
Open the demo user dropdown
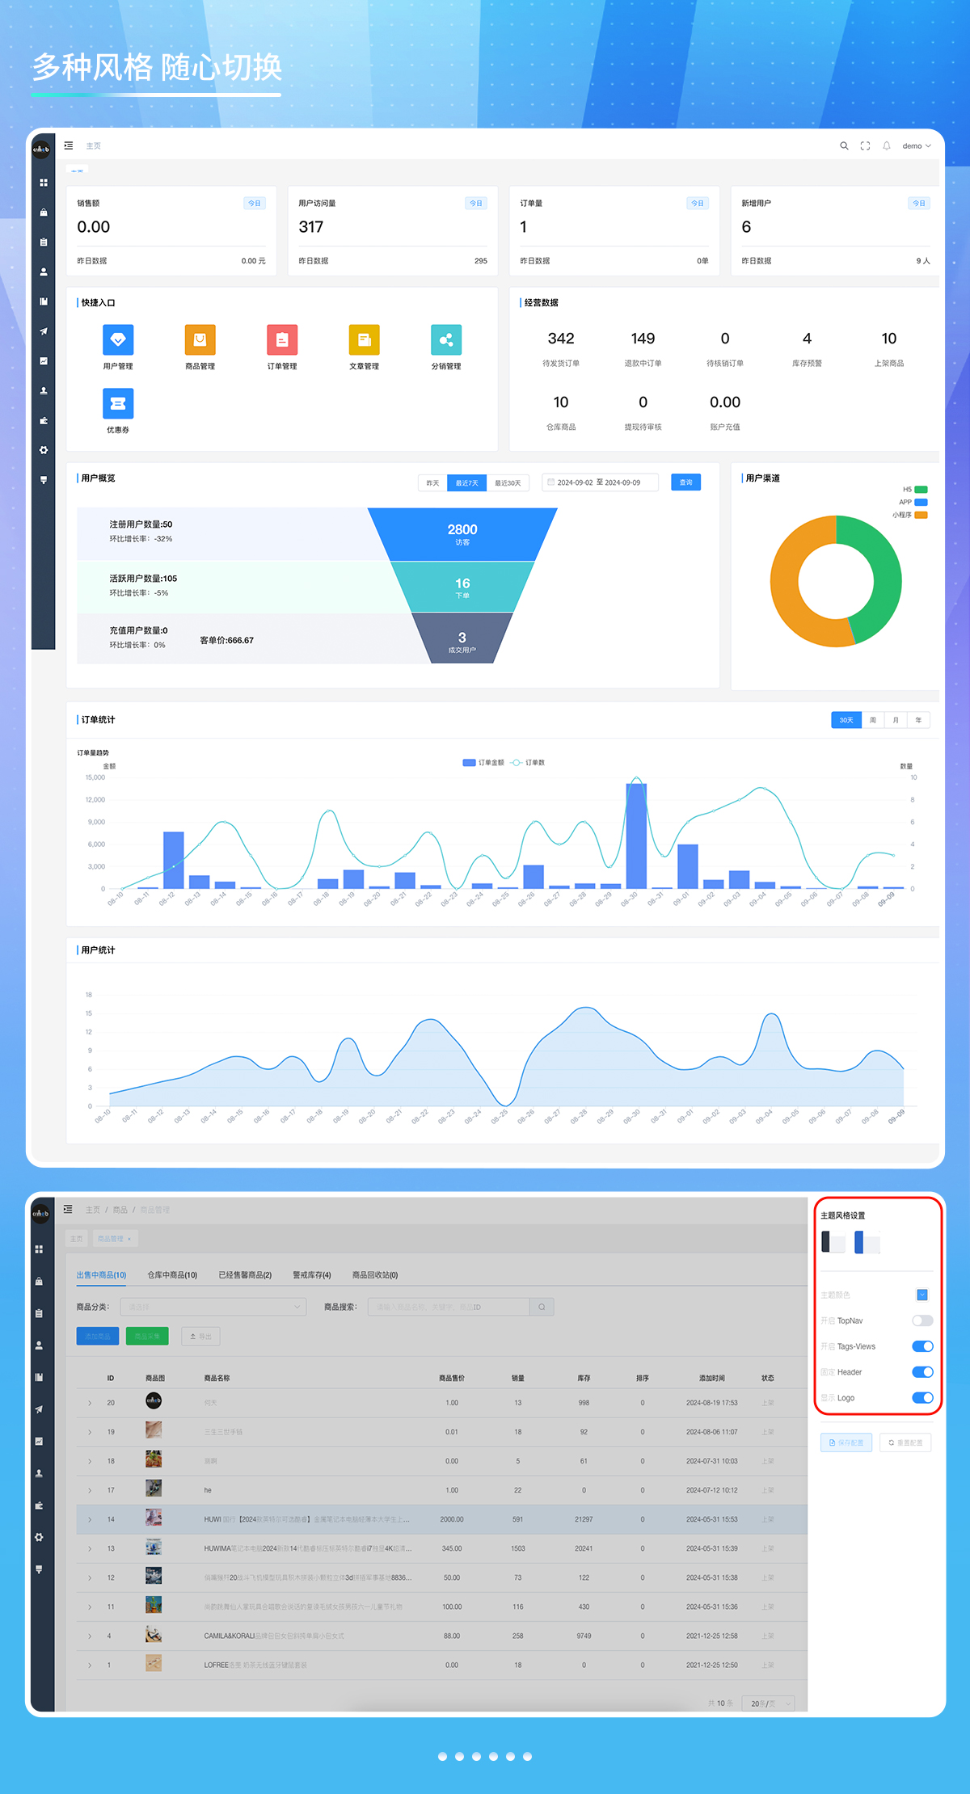917,146
